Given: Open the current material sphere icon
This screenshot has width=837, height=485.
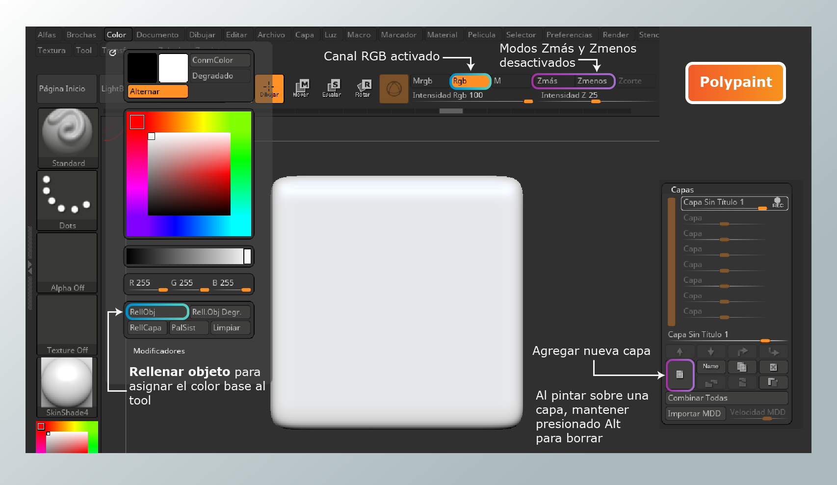Looking at the screenshot, I should coord(394,89).
